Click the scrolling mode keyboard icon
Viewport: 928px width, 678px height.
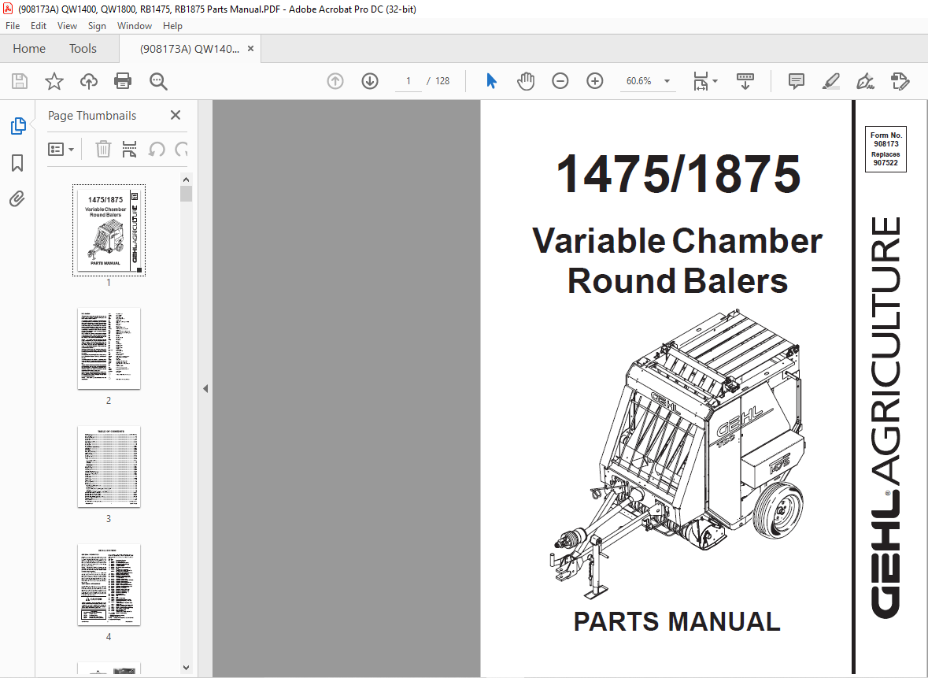(x=745, y=81)
